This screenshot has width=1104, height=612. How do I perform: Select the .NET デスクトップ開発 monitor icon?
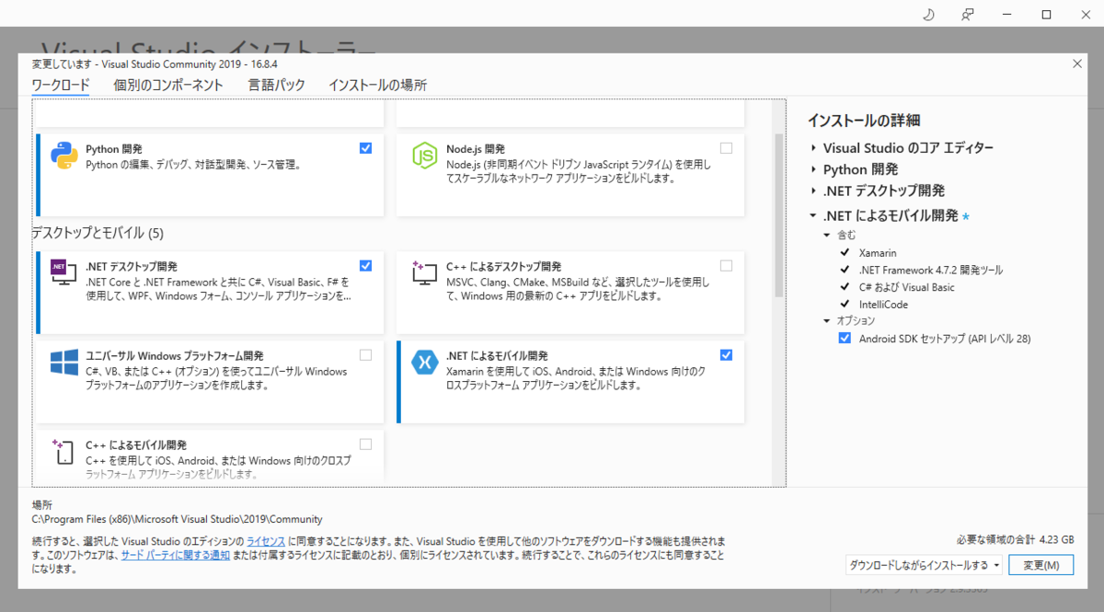pyautogui.click(x=61, y=273)
